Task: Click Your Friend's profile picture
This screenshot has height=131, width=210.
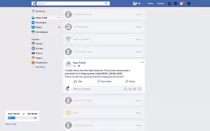Action: (68, 64)
